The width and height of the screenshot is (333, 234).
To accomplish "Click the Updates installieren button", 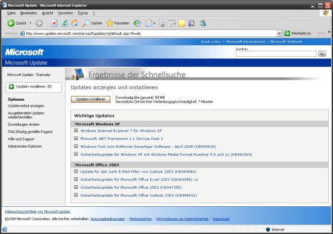I will coord(91,100).
